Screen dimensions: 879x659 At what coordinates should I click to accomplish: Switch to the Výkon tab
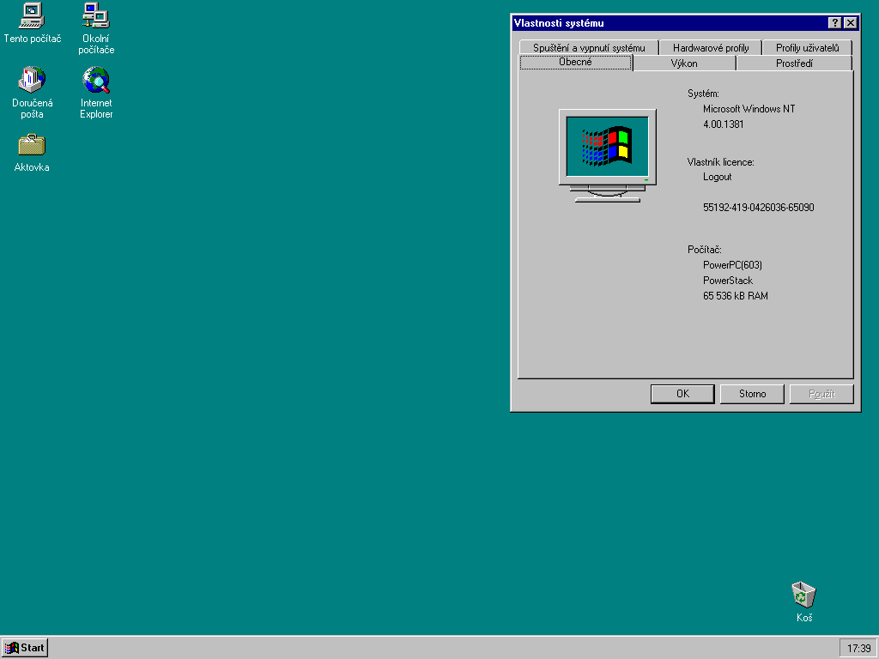[x=684, y=63]
